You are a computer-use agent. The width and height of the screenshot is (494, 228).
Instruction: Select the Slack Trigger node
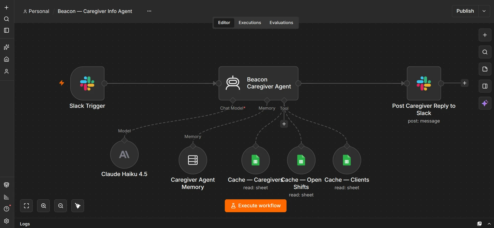point(87,83)
